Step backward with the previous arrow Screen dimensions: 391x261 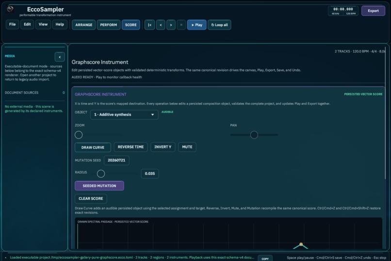click(x=161, y=25)
